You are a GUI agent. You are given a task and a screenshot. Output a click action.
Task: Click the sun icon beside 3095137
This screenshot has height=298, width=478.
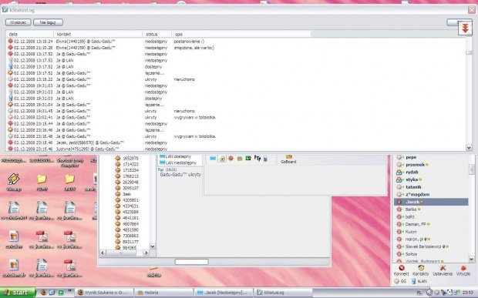pos(118,188)
